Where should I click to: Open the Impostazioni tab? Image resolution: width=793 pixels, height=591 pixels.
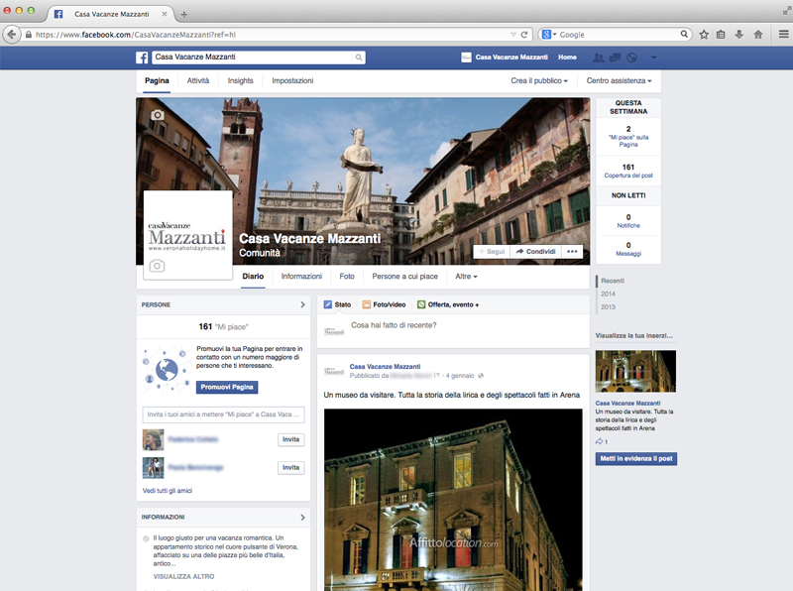[x=292, y=81]
